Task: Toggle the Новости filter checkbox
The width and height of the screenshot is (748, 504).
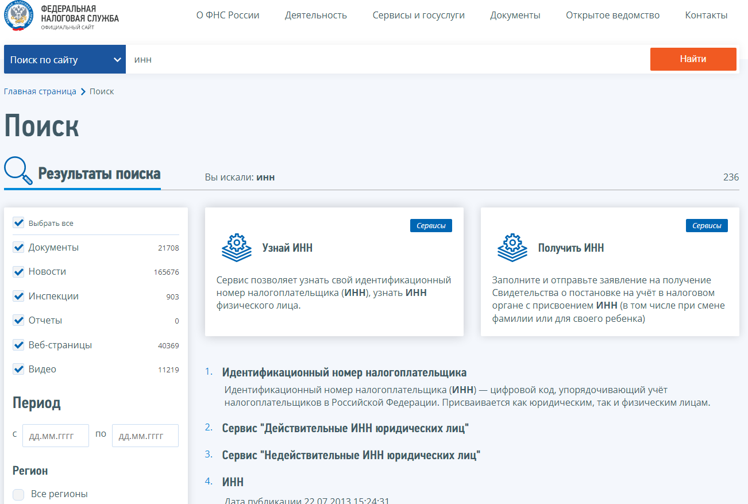Action: (18, 272)
